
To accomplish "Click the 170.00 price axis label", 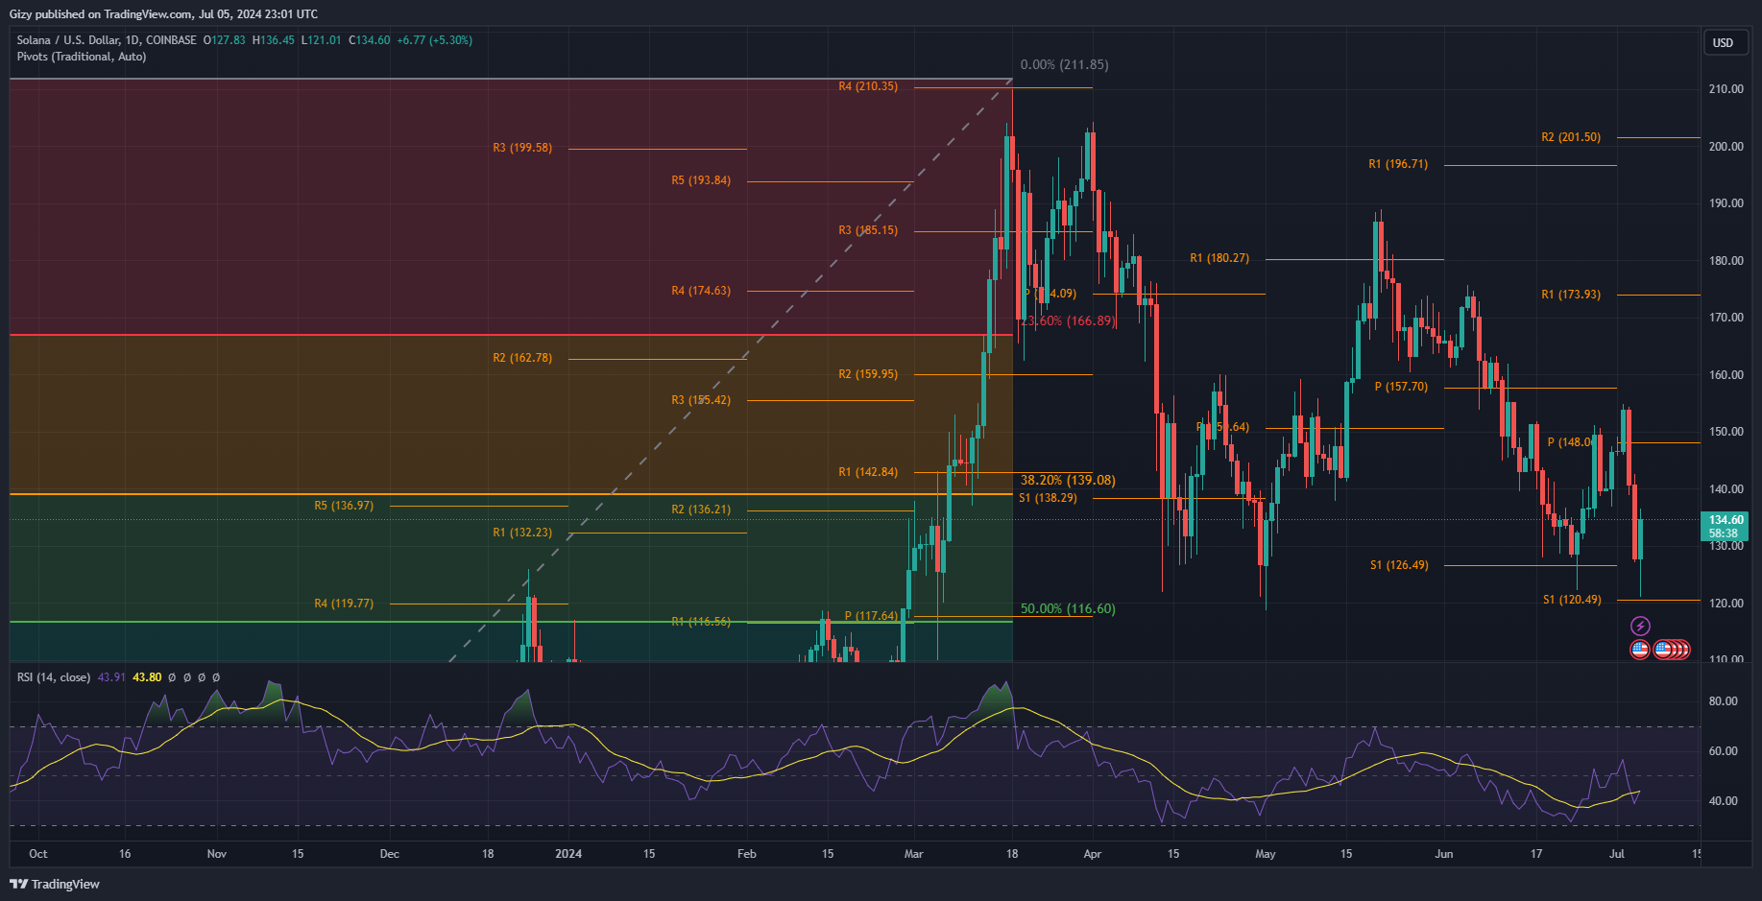I will (x=1726, y=318).
